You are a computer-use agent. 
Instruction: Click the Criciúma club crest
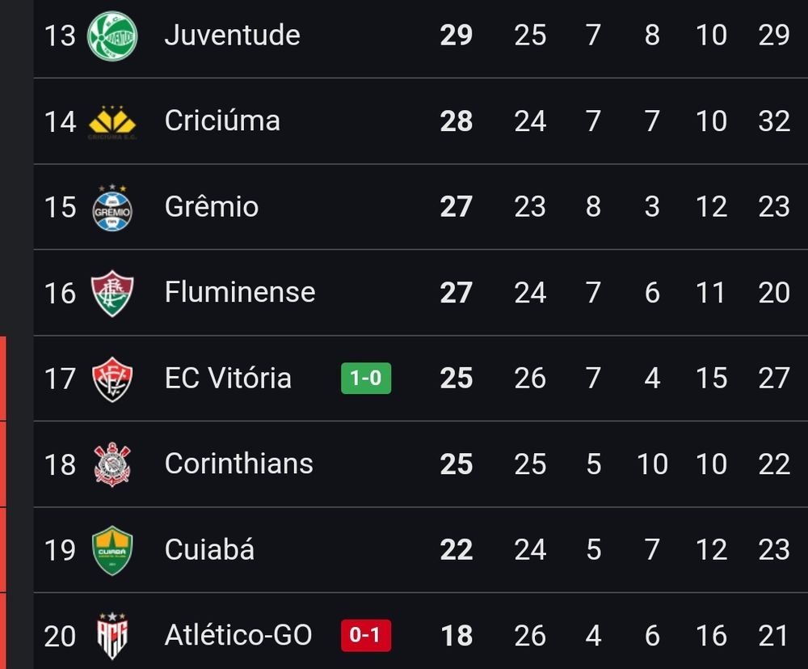tap(112, 121)
